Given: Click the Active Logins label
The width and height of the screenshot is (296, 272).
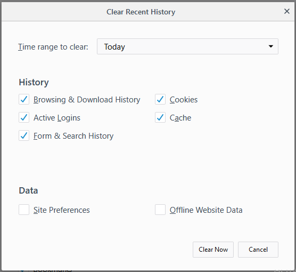Looking at the screenshot, I should point(57,118).
